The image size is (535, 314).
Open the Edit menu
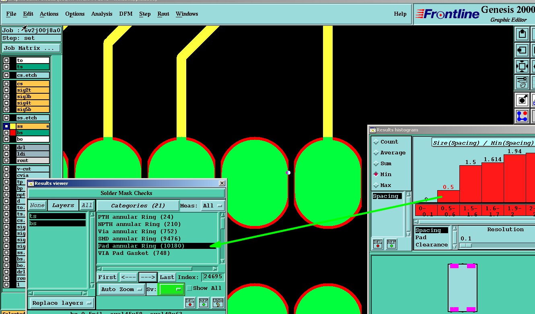(28, 14)
